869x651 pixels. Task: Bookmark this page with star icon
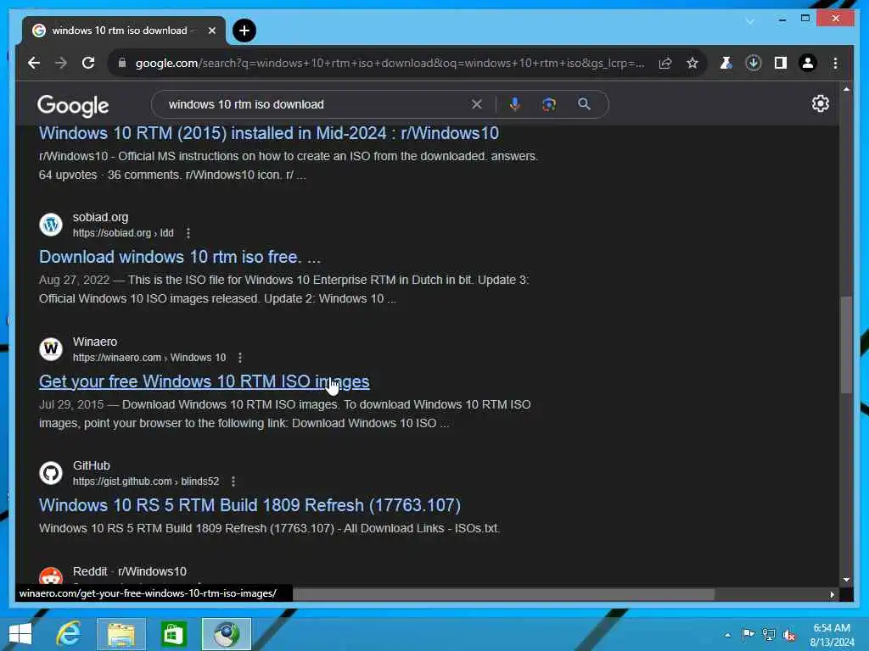(692, 63)
